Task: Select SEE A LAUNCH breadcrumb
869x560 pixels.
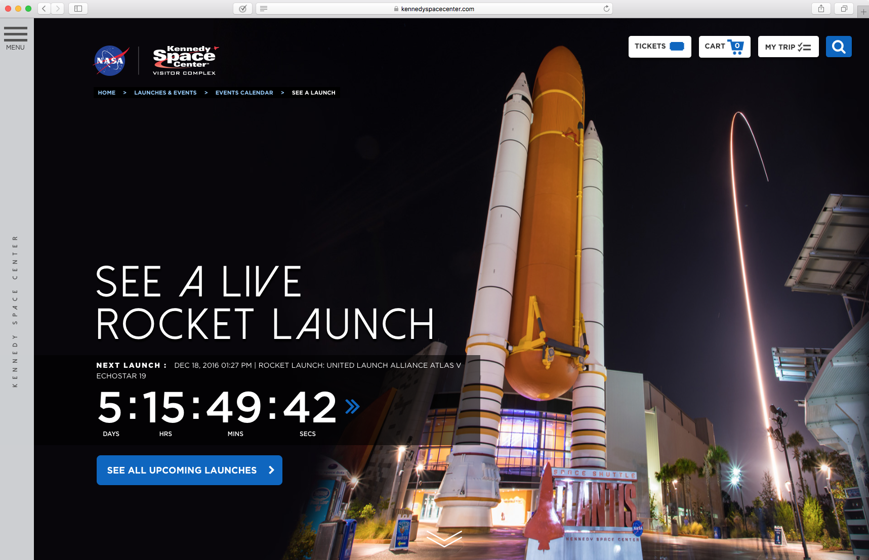Action: 314,93
